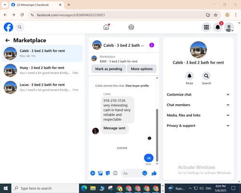Click the chat scroll up arrow
This screenshot has height=193, width=241.
point(157,78)
